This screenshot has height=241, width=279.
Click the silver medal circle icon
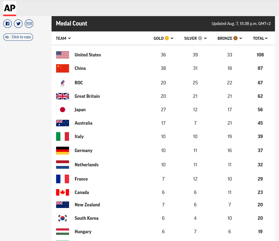coord(200,38)
